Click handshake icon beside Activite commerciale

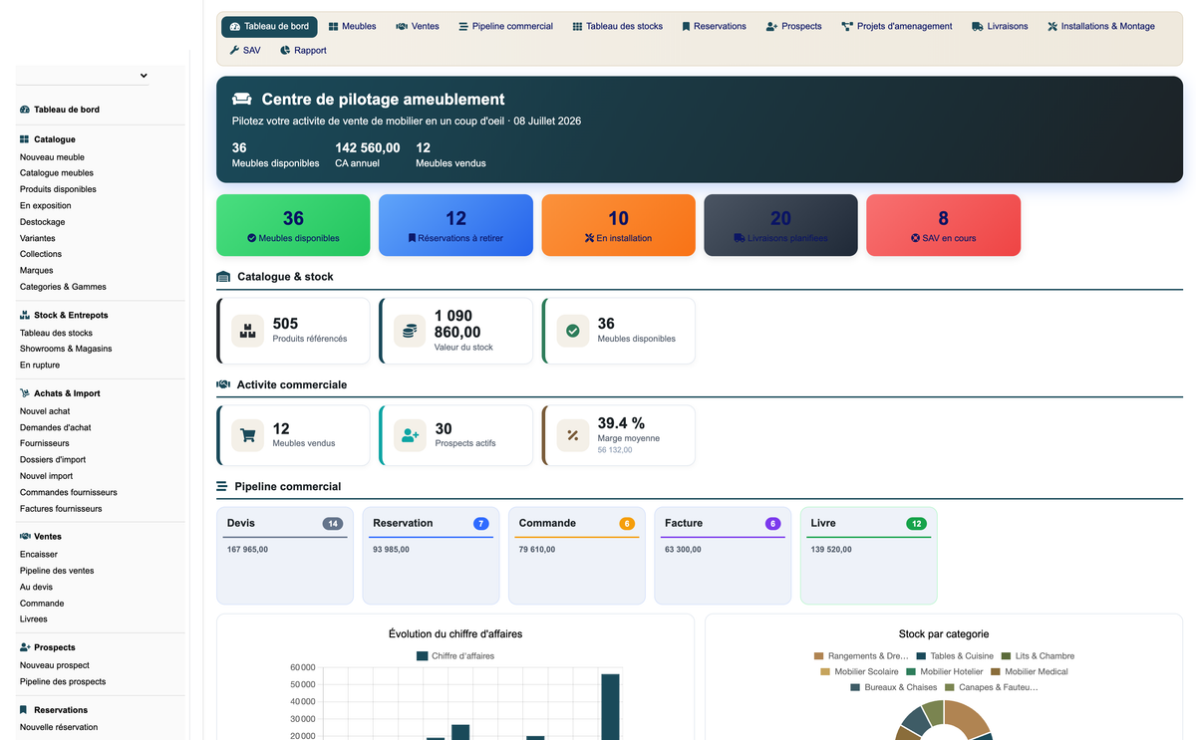(x=223, y=384)
